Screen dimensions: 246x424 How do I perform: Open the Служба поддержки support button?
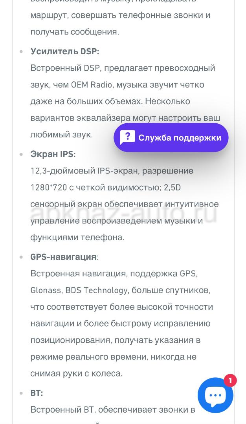click(171, 137)
